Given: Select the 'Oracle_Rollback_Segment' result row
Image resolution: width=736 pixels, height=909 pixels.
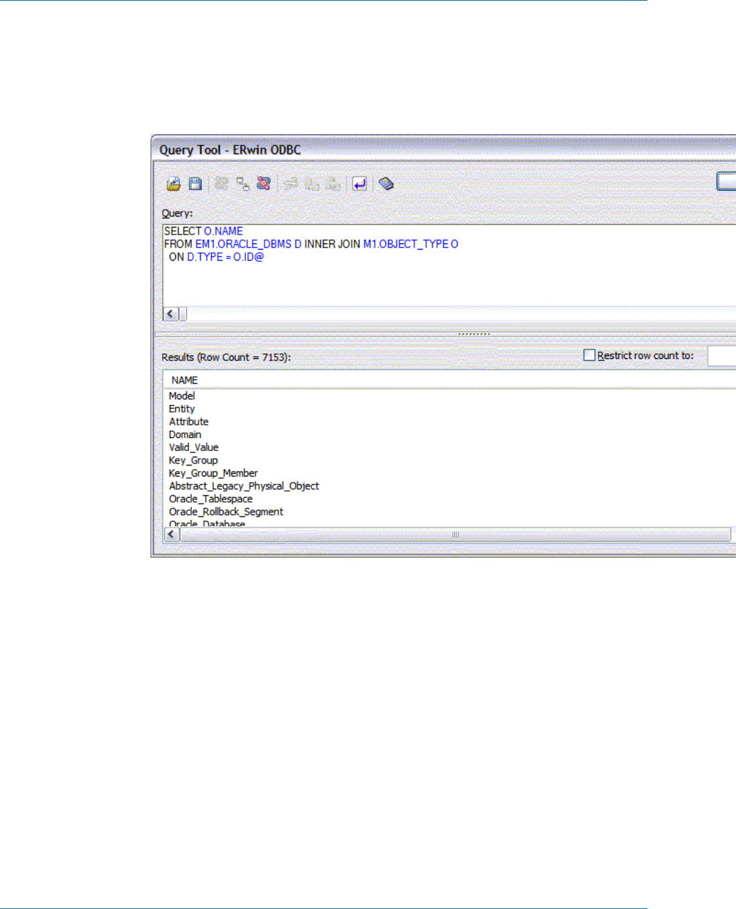Looking at the screenshot, I should (x=226, y=512).
